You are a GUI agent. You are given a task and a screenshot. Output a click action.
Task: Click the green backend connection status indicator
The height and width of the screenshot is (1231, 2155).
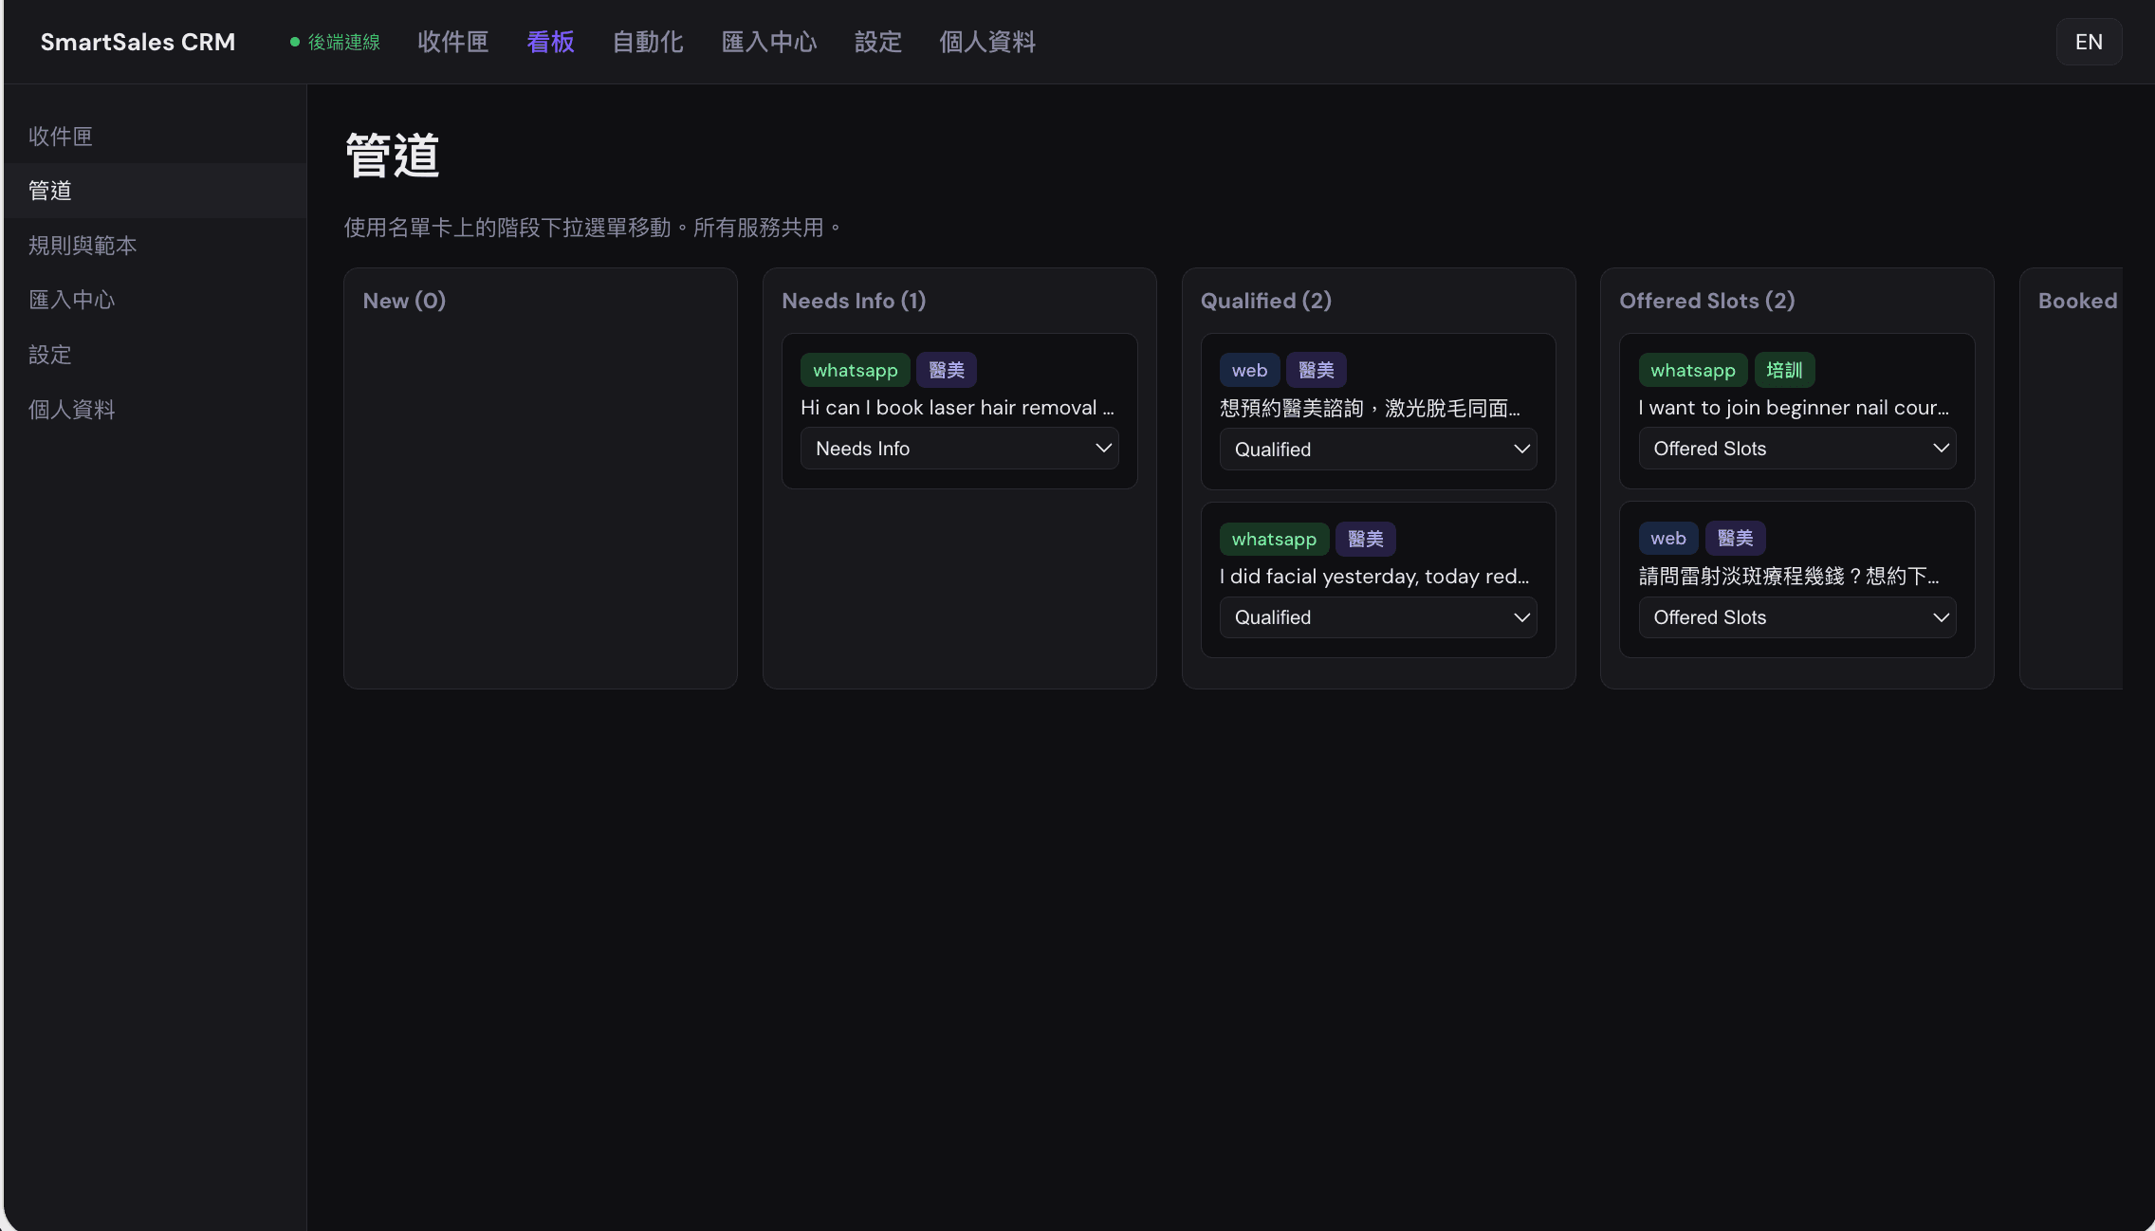[335, 42]
